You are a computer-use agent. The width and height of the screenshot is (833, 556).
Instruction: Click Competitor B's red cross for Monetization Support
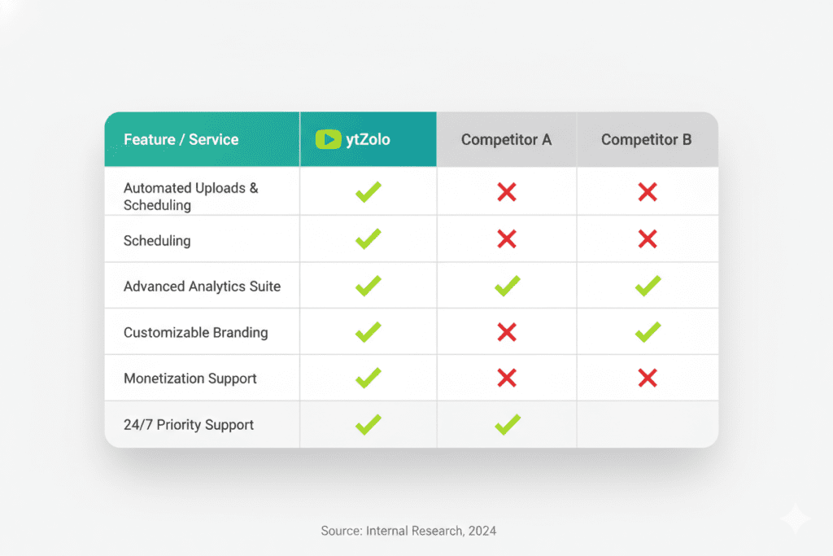[x=648, y=378]
